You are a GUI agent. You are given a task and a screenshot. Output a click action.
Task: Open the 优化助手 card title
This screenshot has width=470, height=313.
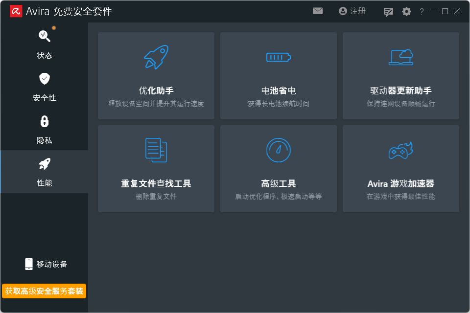pos(156,90)
